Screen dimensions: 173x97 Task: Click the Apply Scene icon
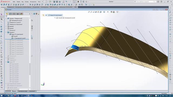tap(114, 12)
